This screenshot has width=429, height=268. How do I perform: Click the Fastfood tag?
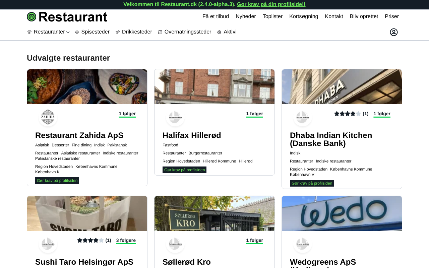point(170,145)
